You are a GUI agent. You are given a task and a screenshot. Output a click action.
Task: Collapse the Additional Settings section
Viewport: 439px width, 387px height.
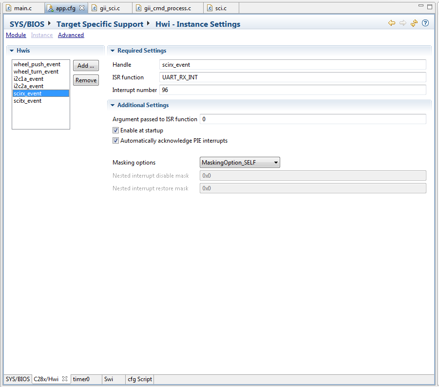(x=112, y=105)
